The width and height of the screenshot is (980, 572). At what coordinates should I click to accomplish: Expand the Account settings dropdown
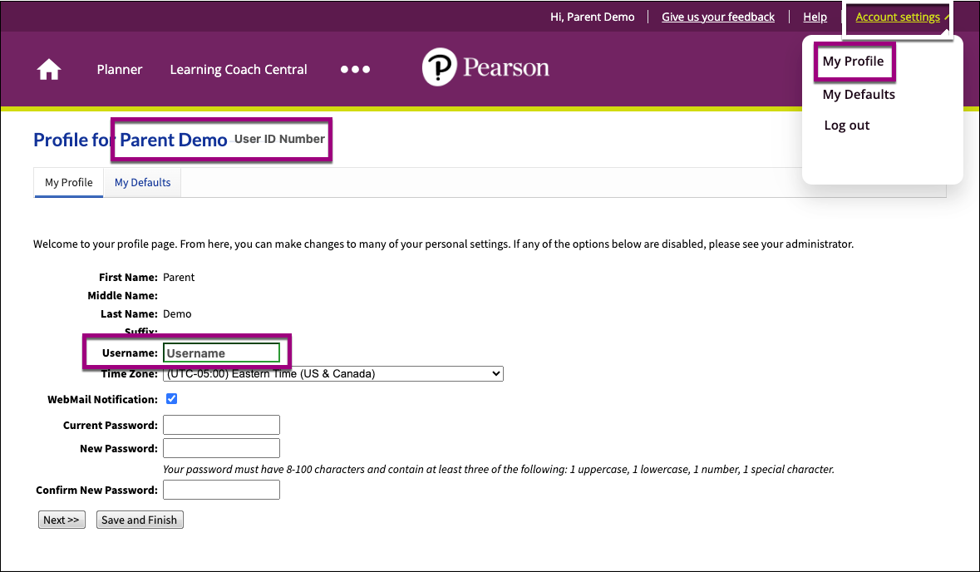(898, 16)
